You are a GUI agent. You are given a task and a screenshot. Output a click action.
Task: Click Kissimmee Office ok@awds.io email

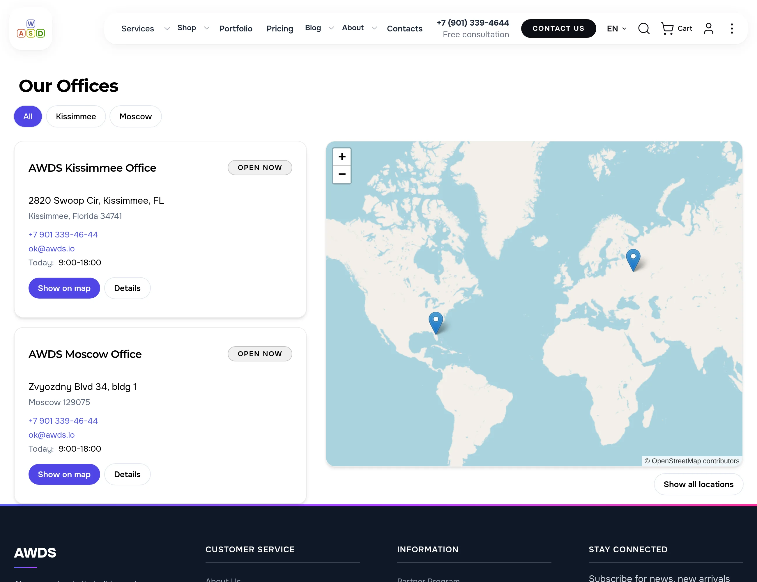pos(51,249)
